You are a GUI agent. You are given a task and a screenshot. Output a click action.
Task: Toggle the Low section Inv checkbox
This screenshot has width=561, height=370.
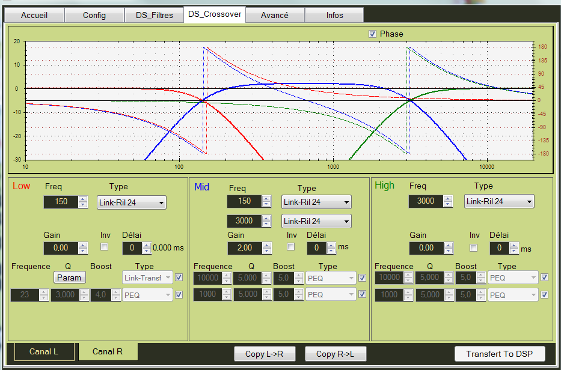tap(105, 247)
